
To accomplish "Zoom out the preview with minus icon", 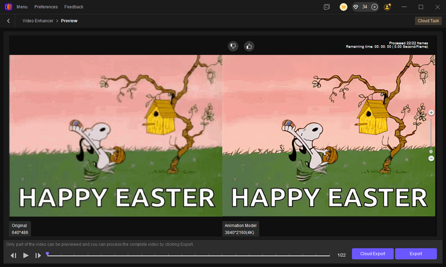I will coord(431,158).
